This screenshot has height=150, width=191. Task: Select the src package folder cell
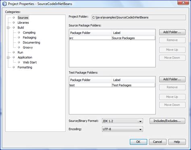pyautogui.click(x=90, y=38)
